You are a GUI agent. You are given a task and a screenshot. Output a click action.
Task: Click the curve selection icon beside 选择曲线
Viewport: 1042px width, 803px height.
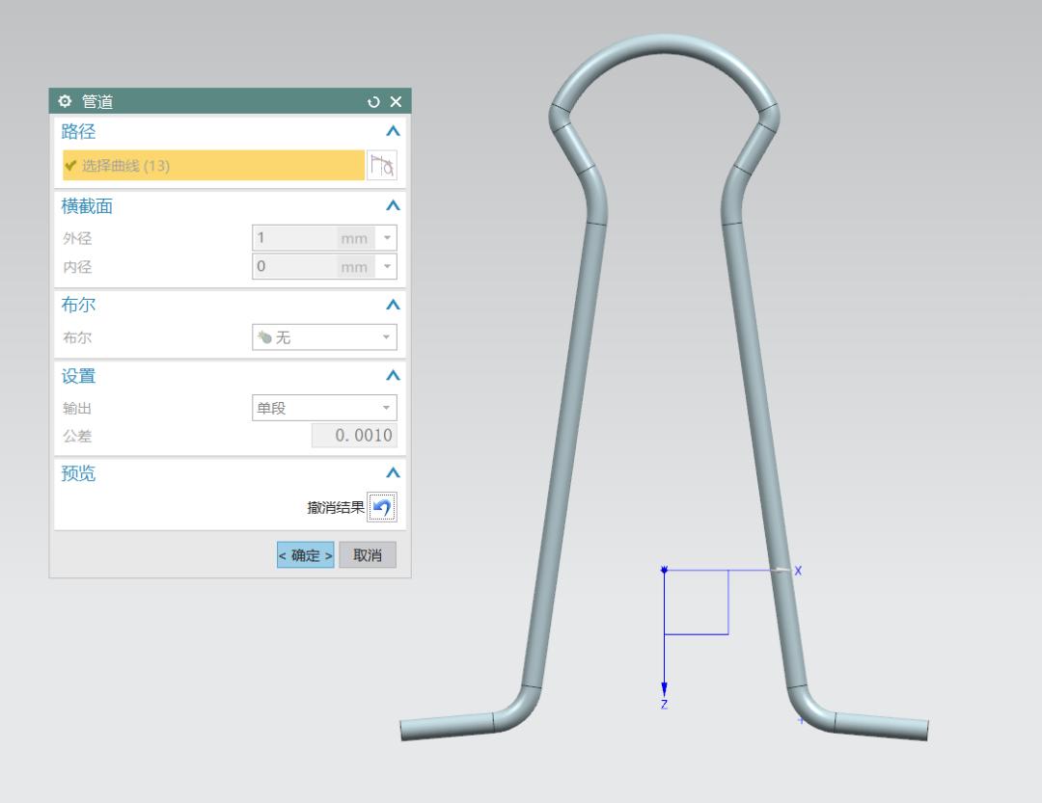coord(382,166)
